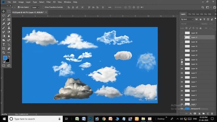Switch to the Layers tab

coord(183,14)
